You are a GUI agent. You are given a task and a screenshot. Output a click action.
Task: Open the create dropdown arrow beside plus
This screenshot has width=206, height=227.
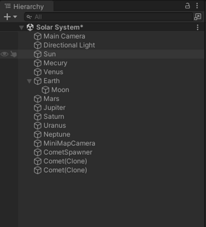pyautogui.click(x=15, y=17)
